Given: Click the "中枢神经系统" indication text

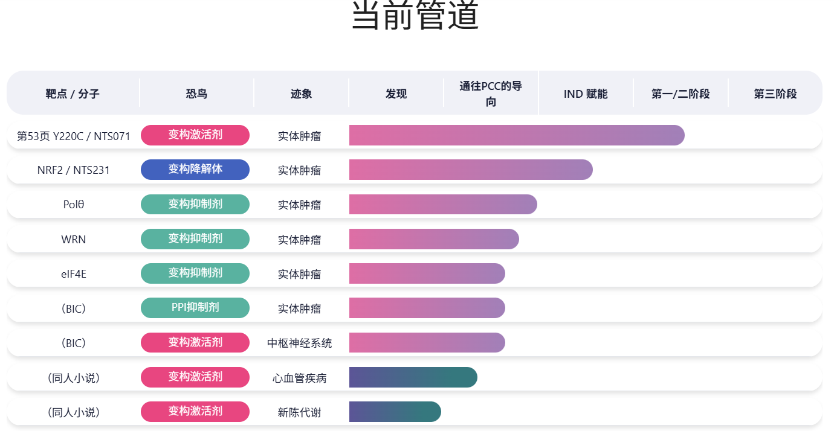Looking at the screenshot, I should (299, 343).
